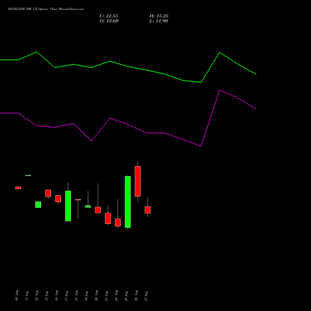The image size is (311, 311).
Task: Click the 21 Aug date label
Action: [106, 295]
